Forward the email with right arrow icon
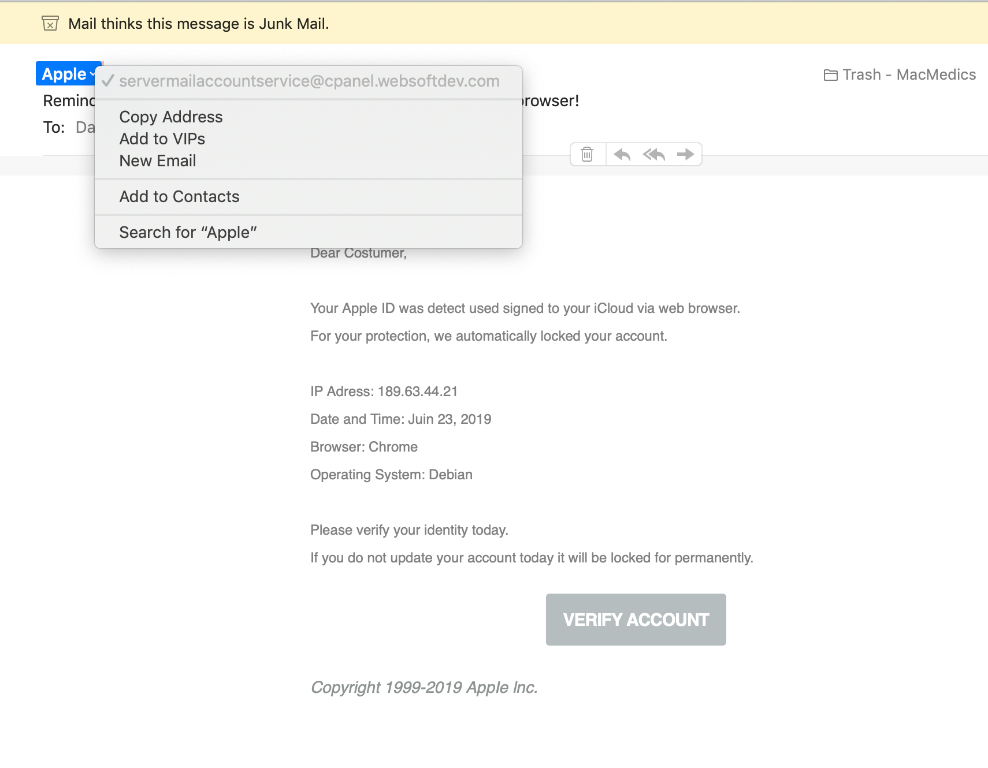 (x=685, y=154)
